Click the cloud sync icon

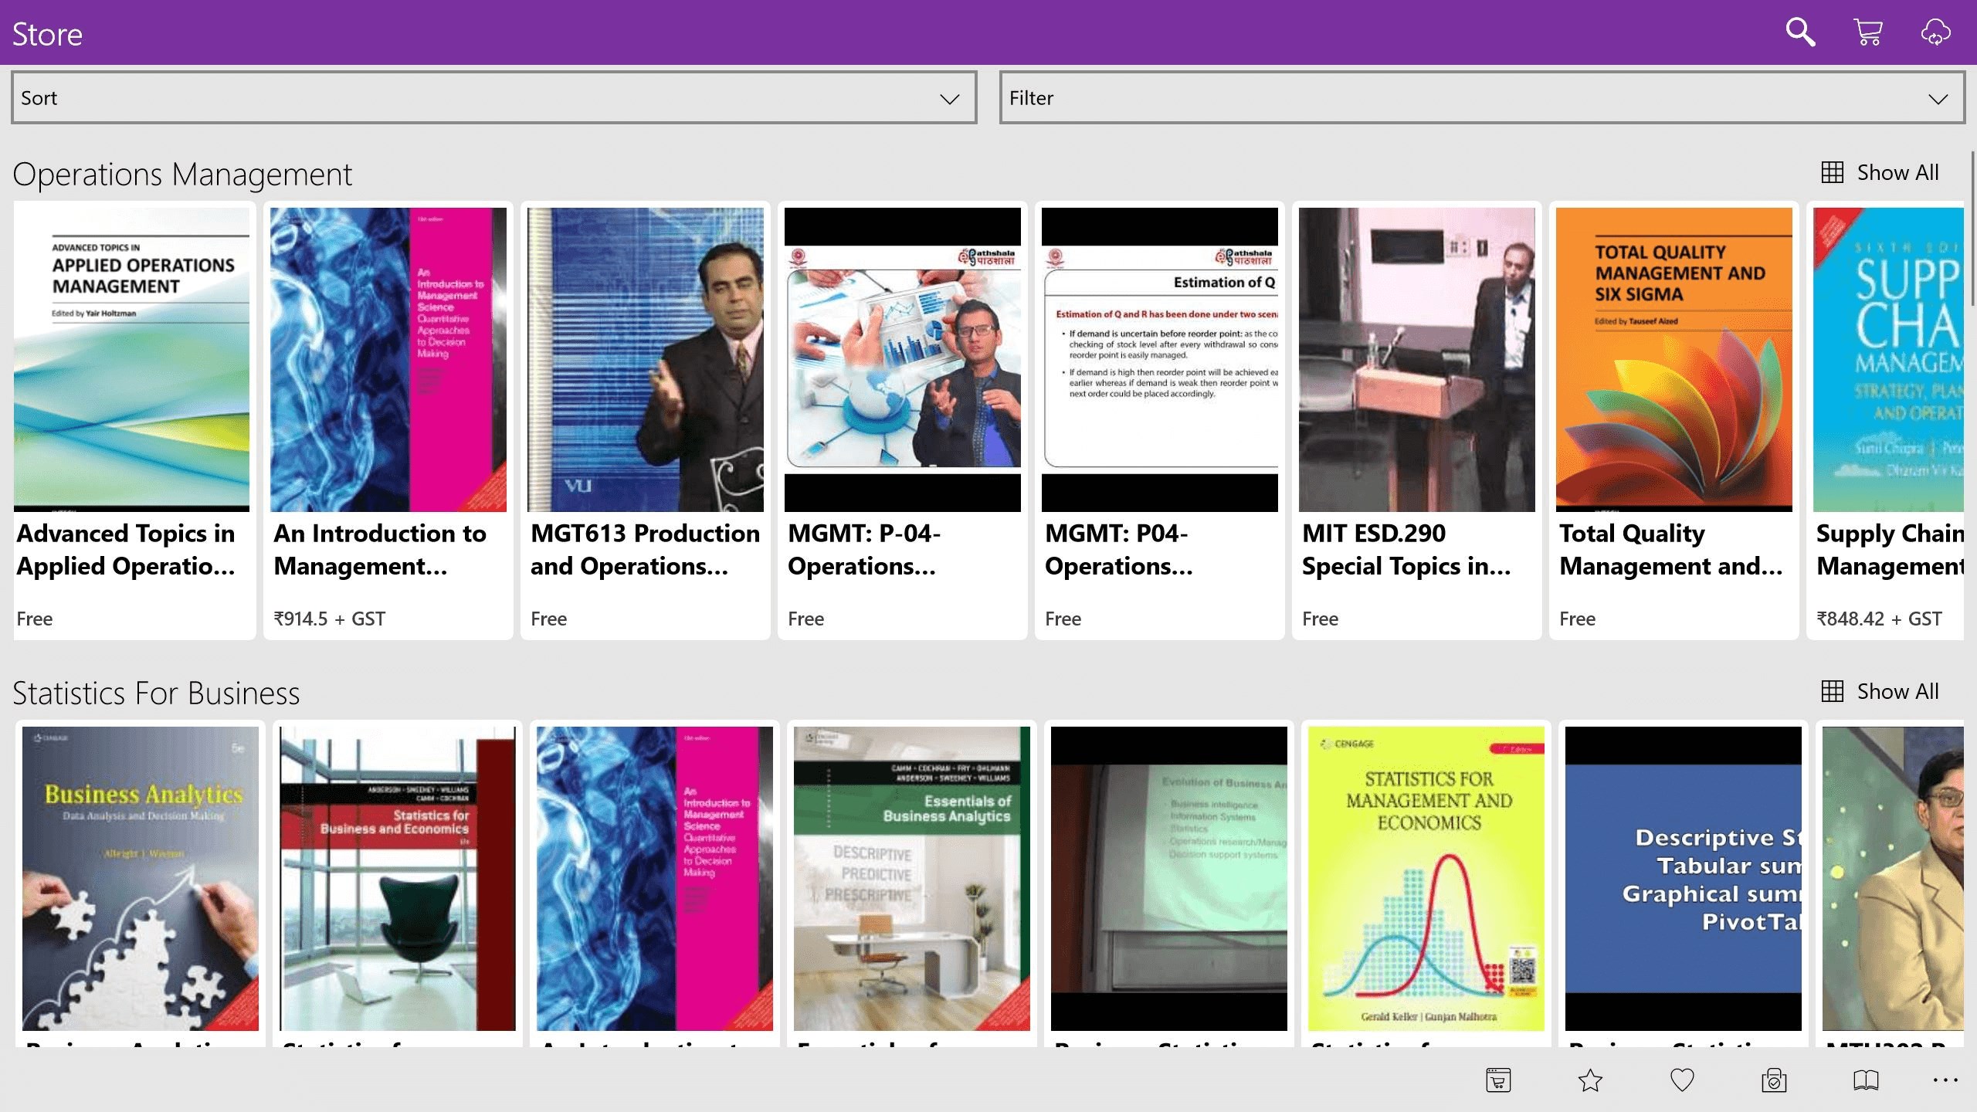point(1935,32)
